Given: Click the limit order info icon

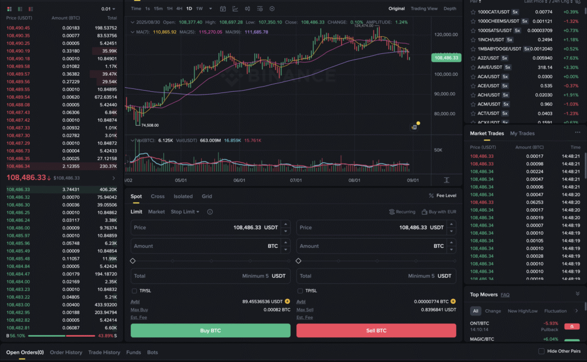Looking at the screenshot, I should (210, 212).
